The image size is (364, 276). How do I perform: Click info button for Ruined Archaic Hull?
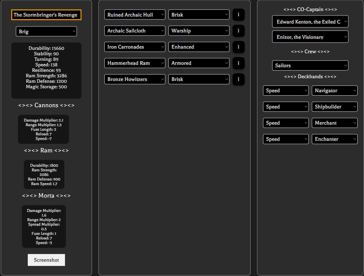point(238,15)
